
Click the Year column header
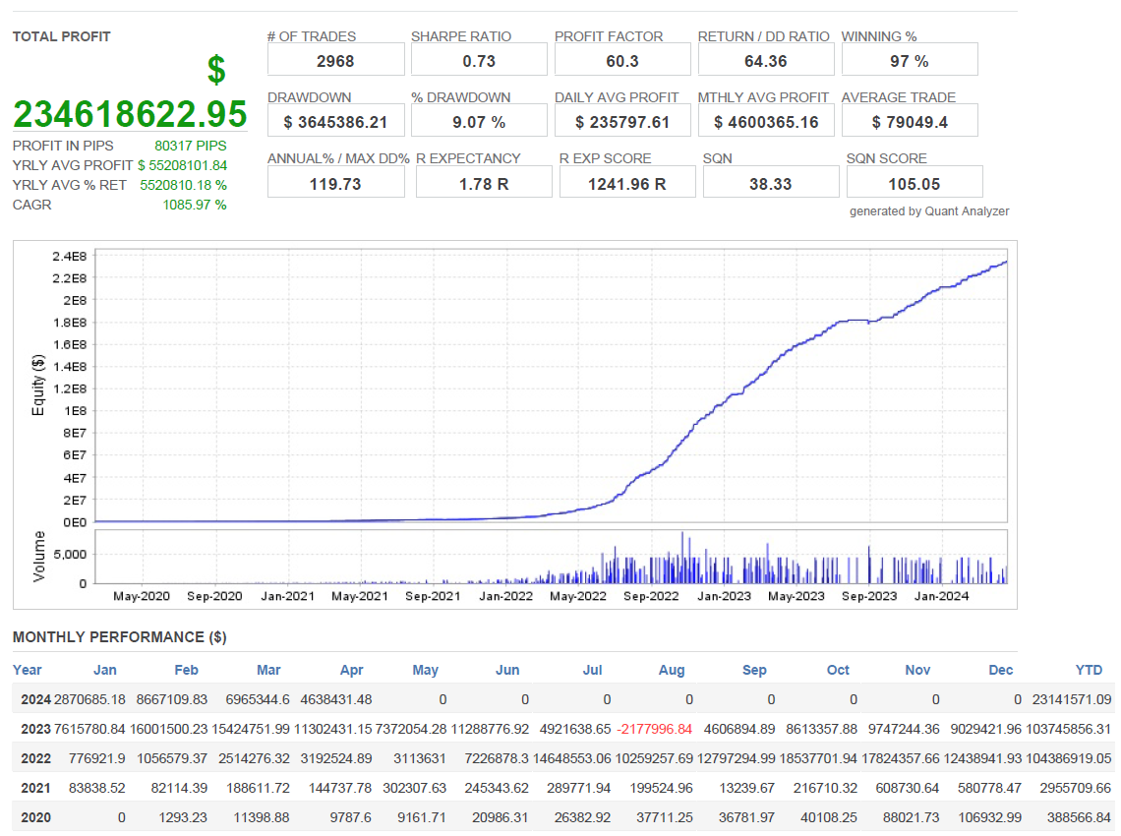[28, 670]
